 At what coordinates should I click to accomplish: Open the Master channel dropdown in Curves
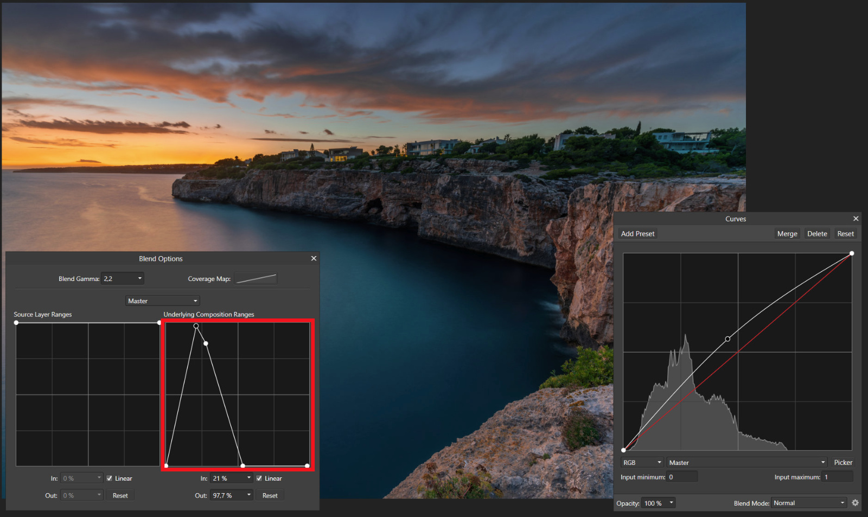(747, 462)
